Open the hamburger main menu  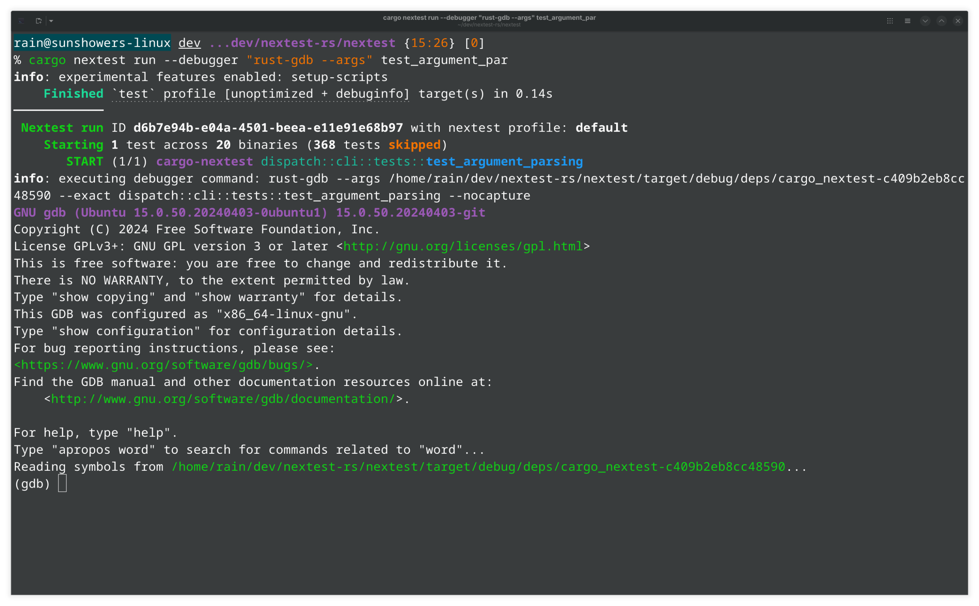(908, 21)
